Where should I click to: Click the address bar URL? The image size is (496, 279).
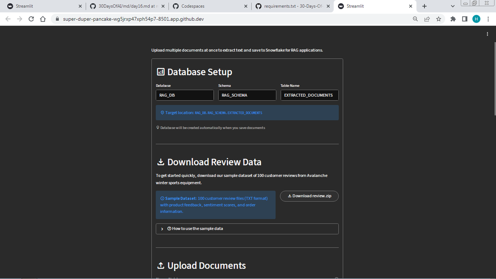133,19
